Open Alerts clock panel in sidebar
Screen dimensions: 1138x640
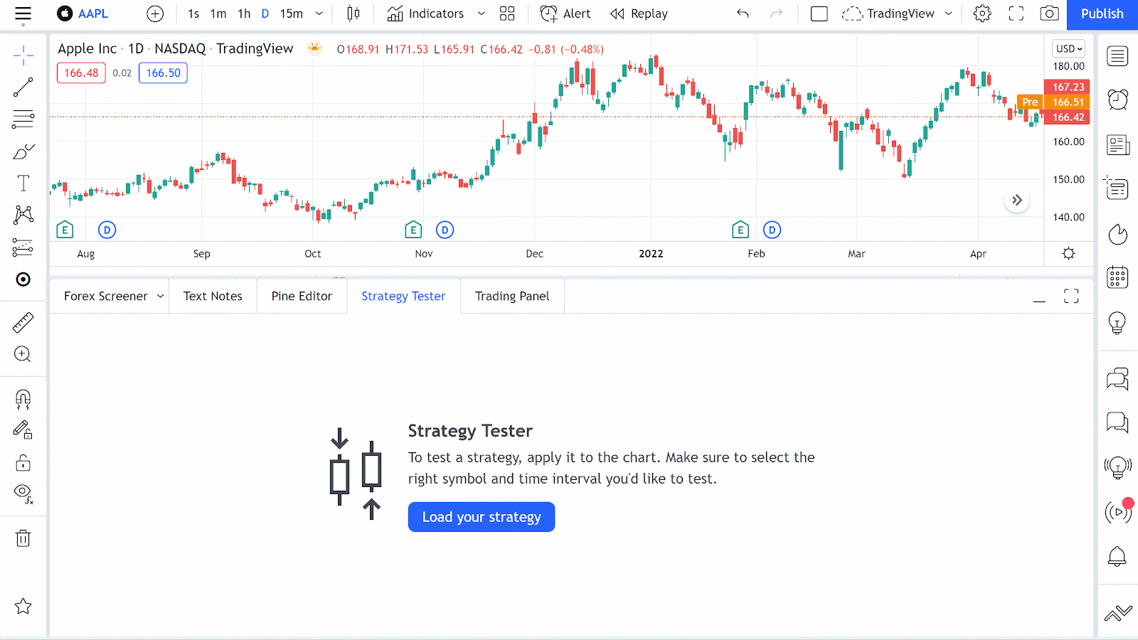[x=1117, y=99]
